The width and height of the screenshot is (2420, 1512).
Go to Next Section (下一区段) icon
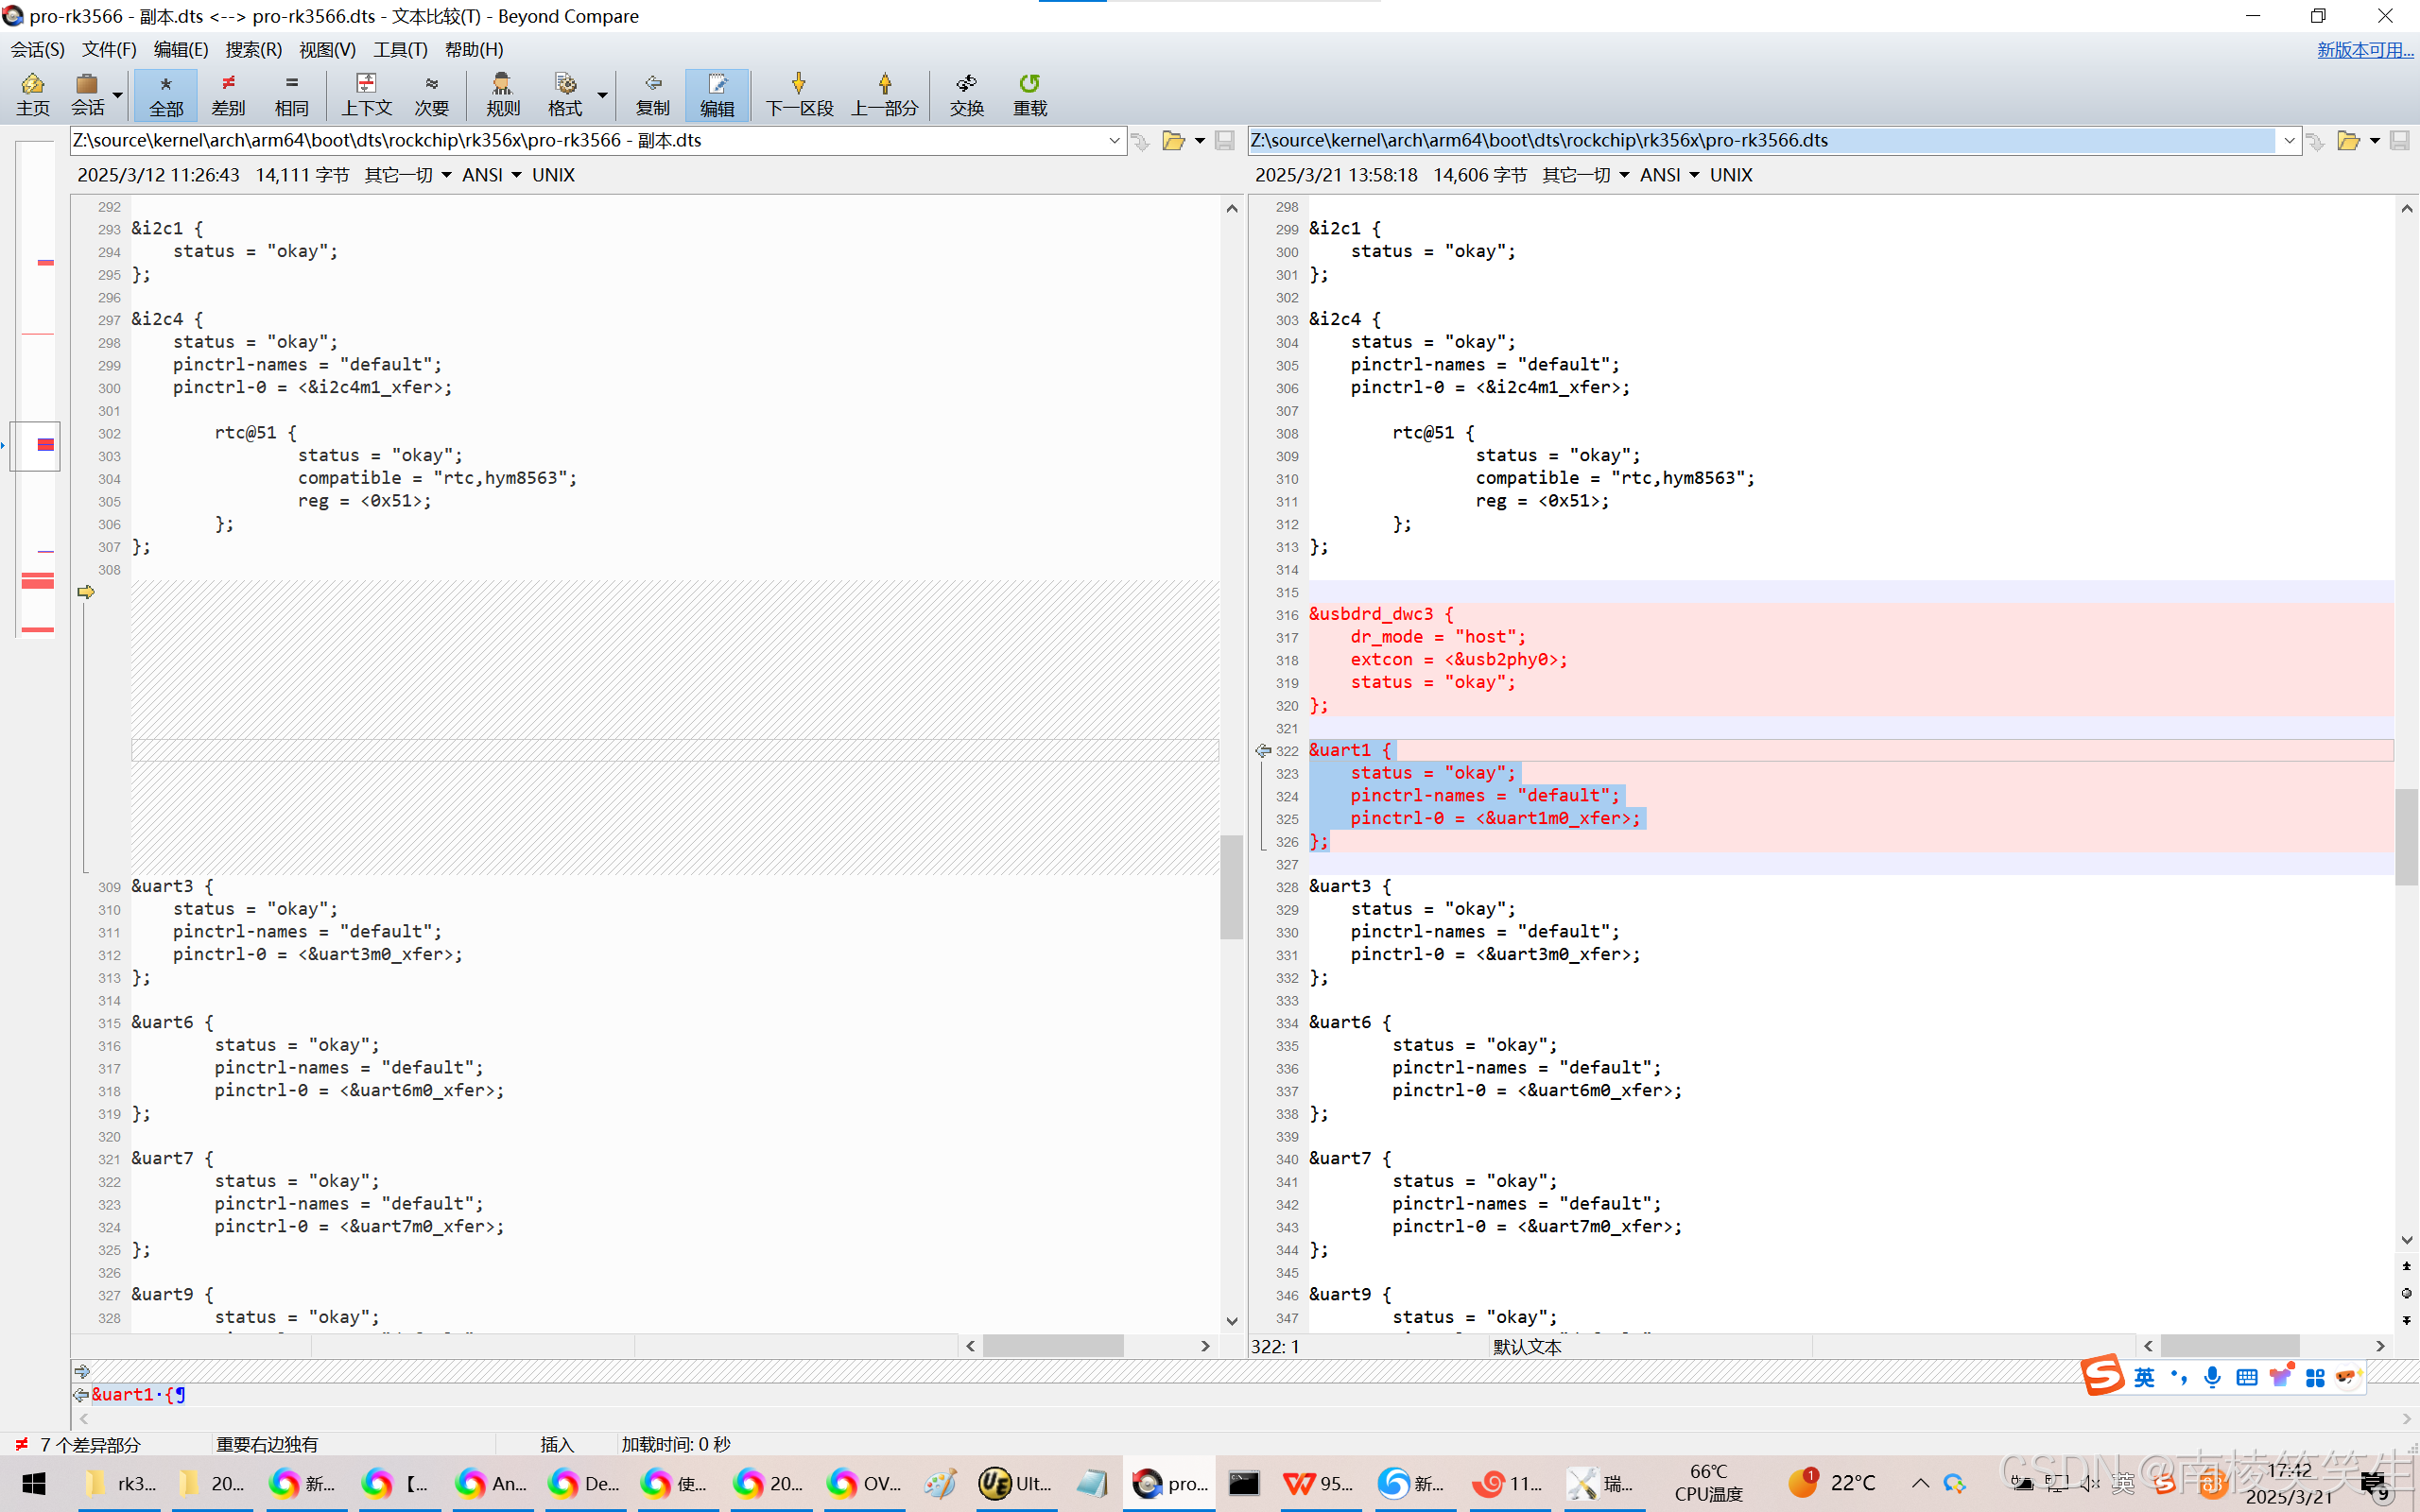click(798, 94)
